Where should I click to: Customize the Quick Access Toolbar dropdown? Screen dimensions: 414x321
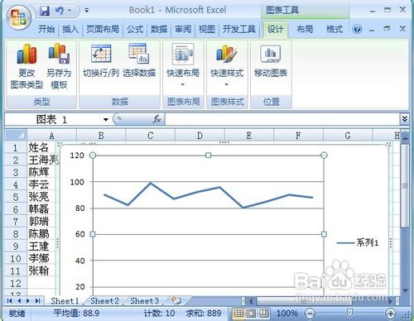[x=86, y=11]
